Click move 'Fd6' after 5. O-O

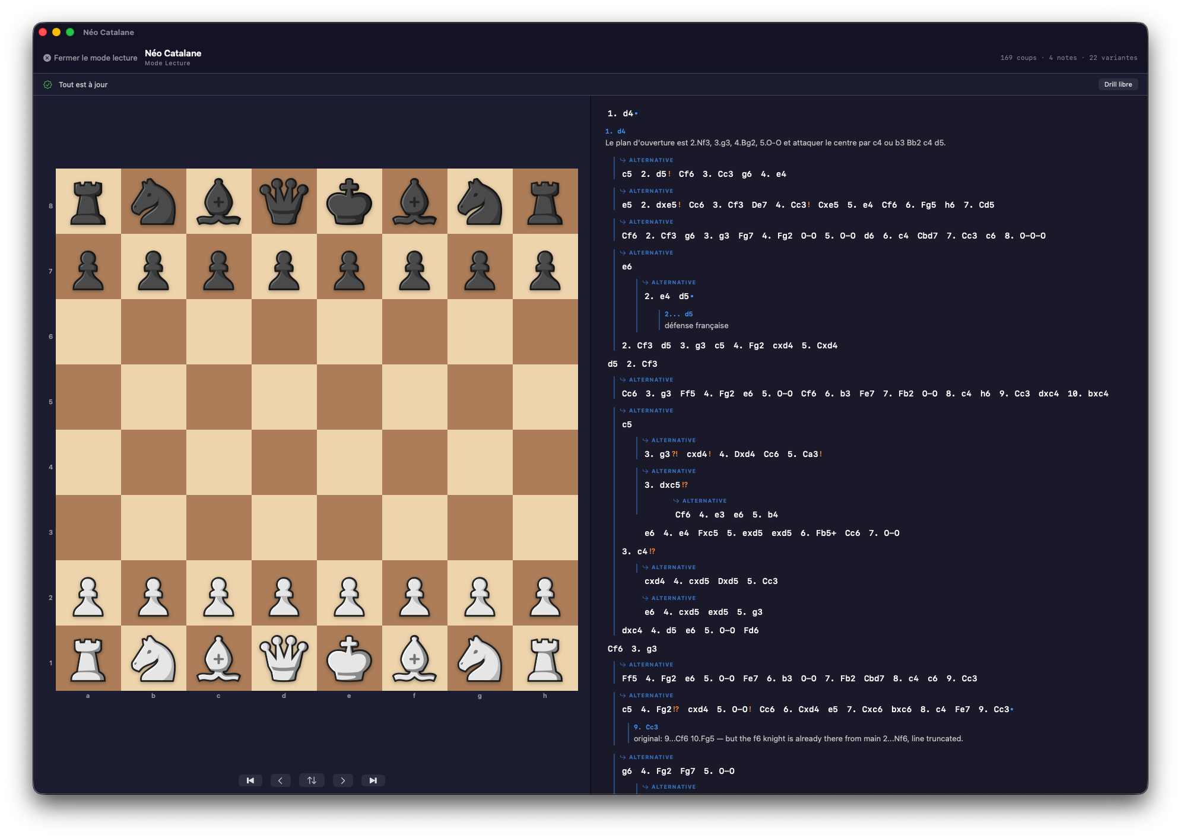pos(751,631)
